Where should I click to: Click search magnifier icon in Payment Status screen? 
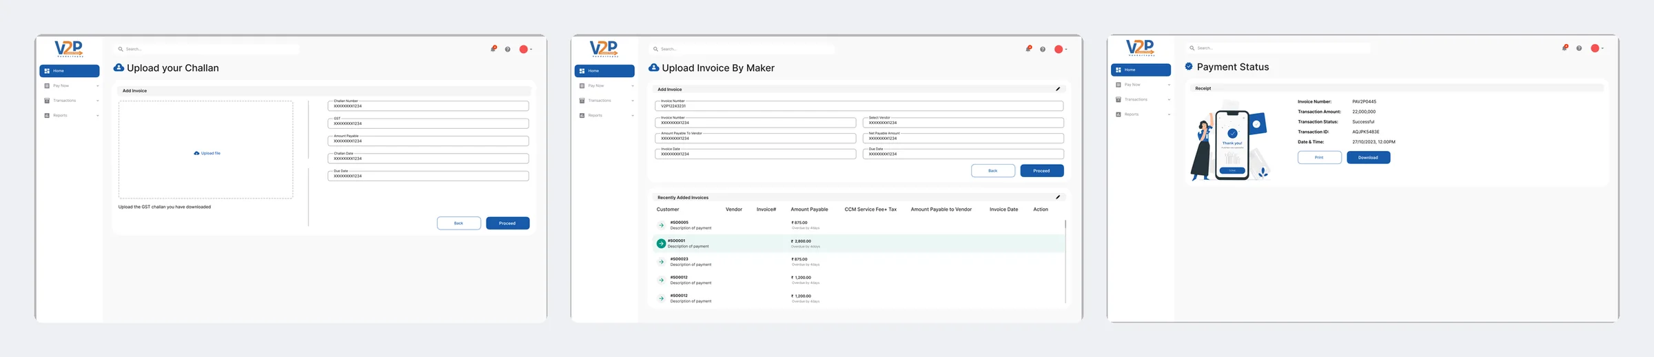click(1192, 48)
